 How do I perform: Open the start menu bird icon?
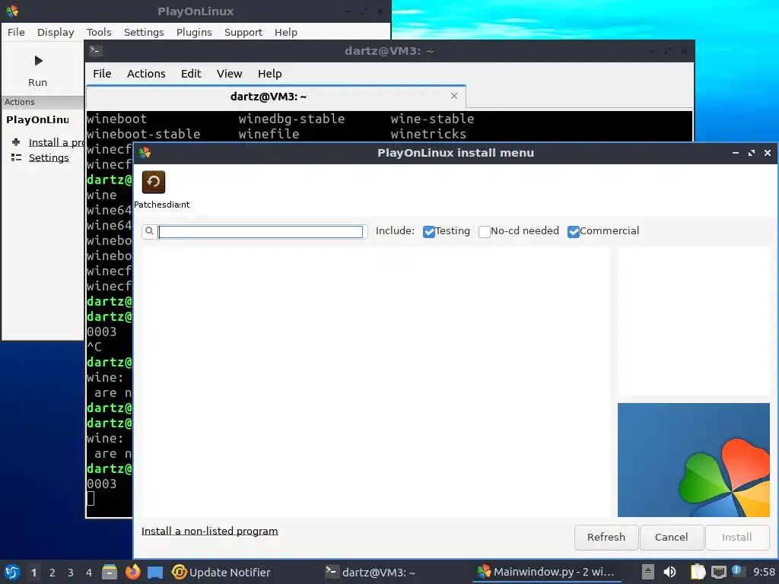[12, 572]
